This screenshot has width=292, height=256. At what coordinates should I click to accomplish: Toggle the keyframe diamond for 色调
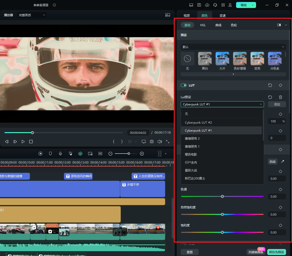coord(280,189)
